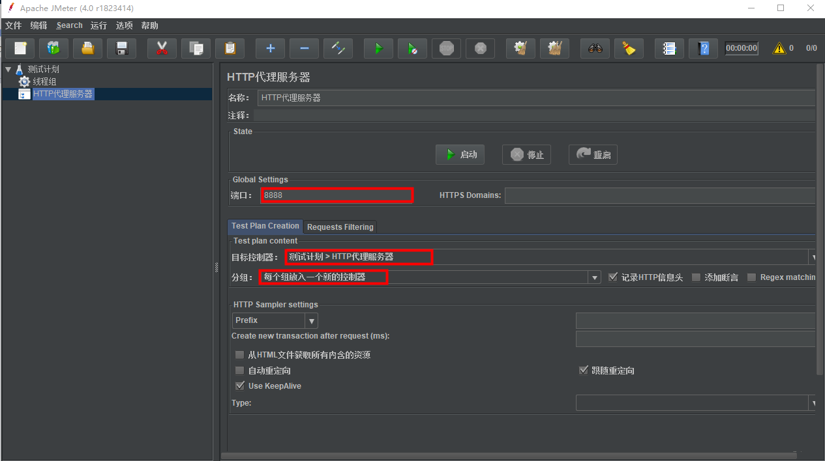Click the Copy toolbar icon
This screenshot has width=825, height=461.
(196, 48)
